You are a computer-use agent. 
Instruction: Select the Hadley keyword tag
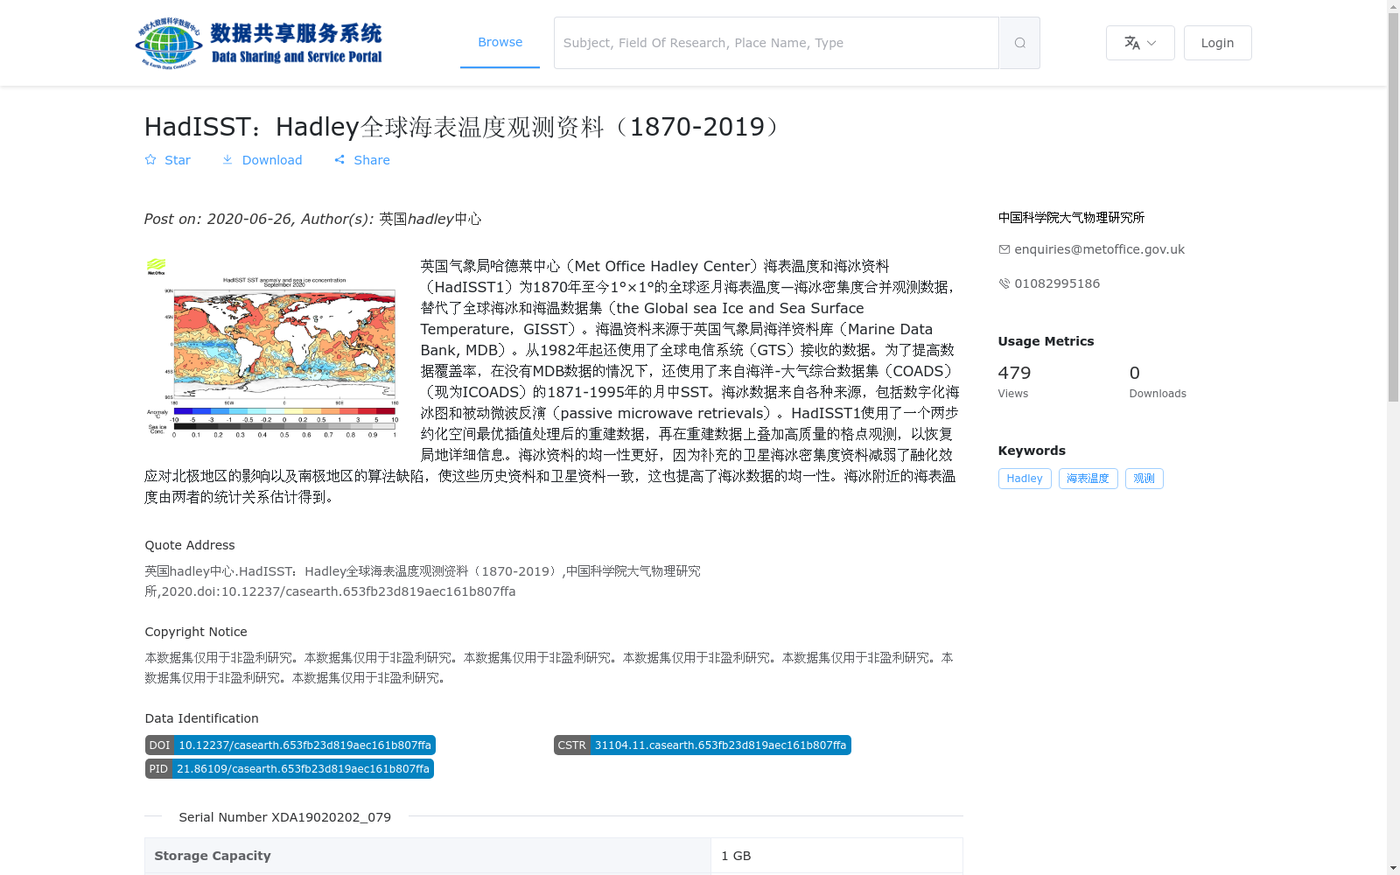tap(1024, 479)
